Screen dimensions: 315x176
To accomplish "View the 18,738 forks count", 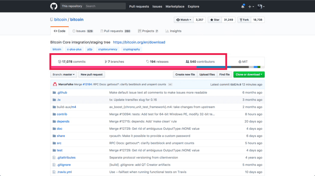I will 258,20.
